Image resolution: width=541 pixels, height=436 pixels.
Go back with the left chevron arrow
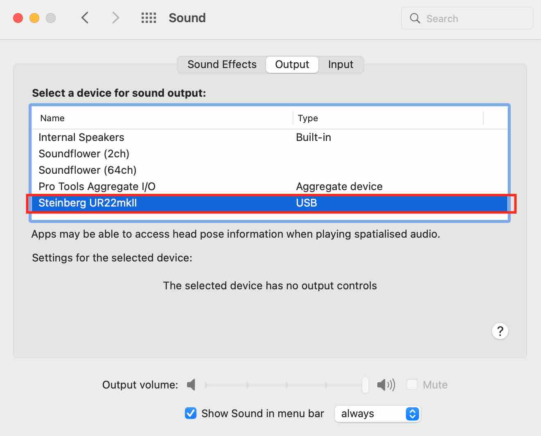coord(85,18)
